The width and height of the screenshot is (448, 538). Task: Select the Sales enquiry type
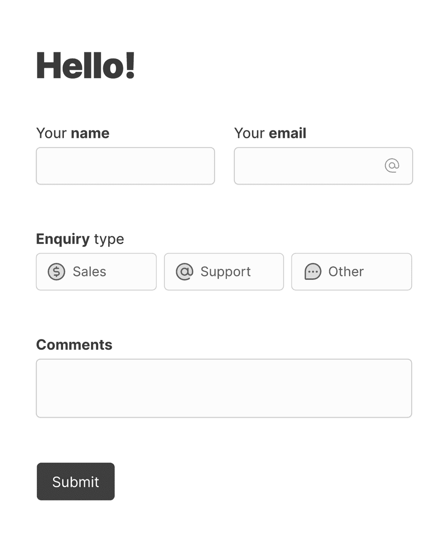[96, 272]
